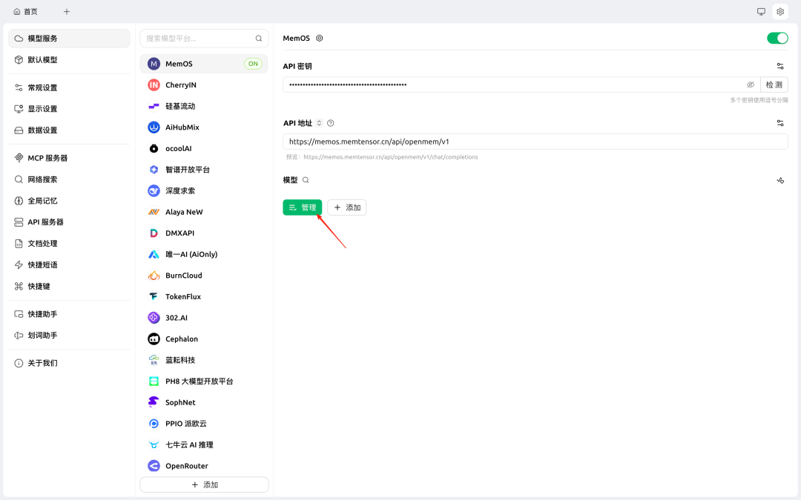
Task: Click the green 管理 button
Action: click(x=303, y=207)
